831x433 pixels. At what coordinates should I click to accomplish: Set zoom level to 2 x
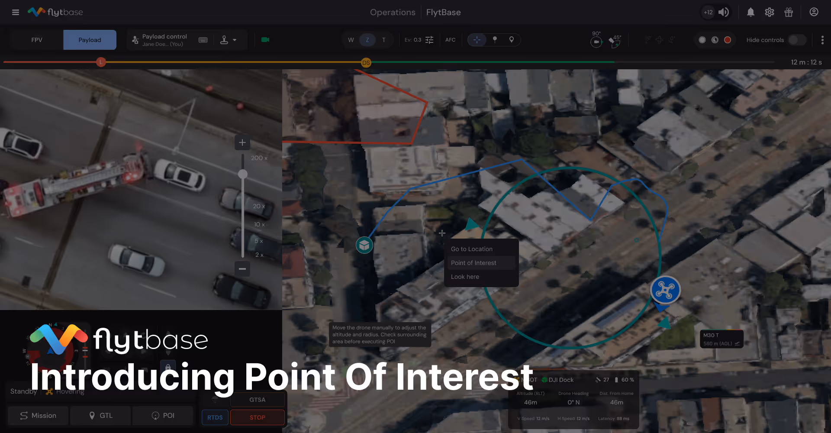pyautogui.click(x=259, y=255)
